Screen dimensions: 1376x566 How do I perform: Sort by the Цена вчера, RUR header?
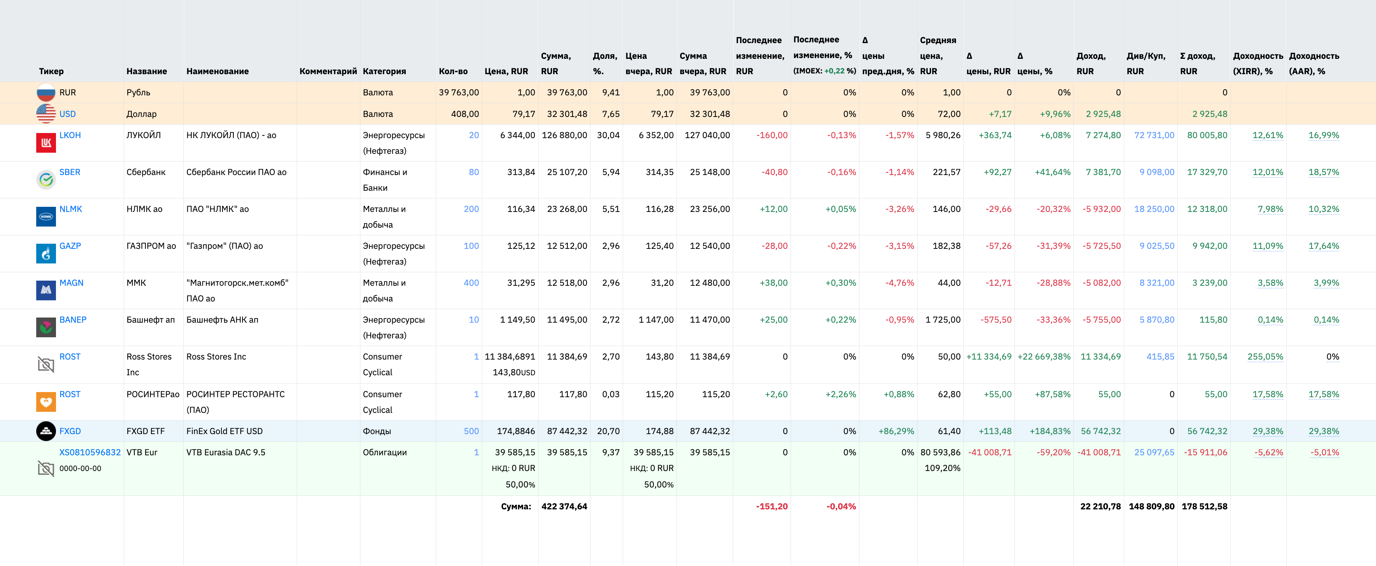648,64
